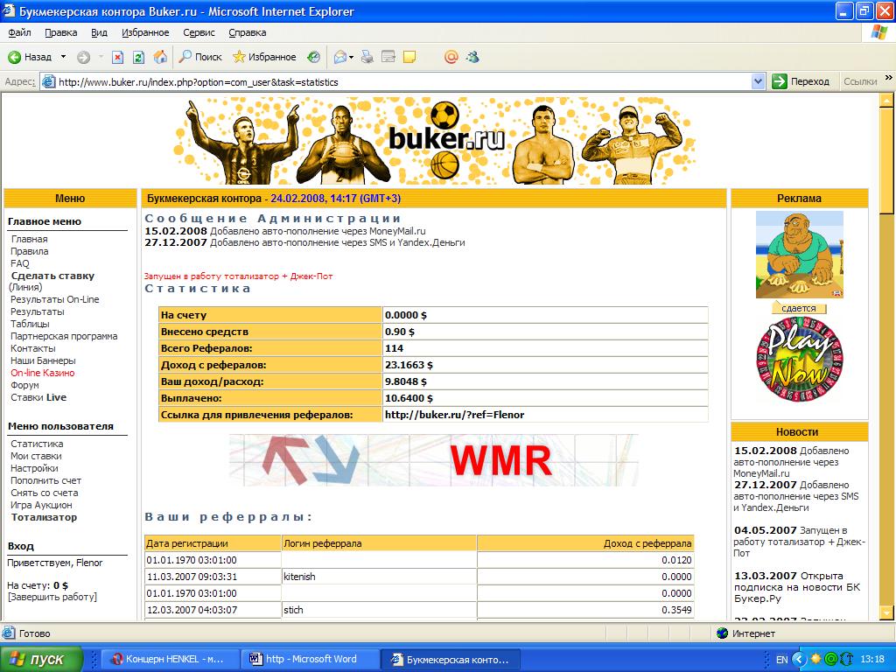Switch to the Microsoft Word taskbar button
This screenshot has height=672, width=896.
(303, 659)
